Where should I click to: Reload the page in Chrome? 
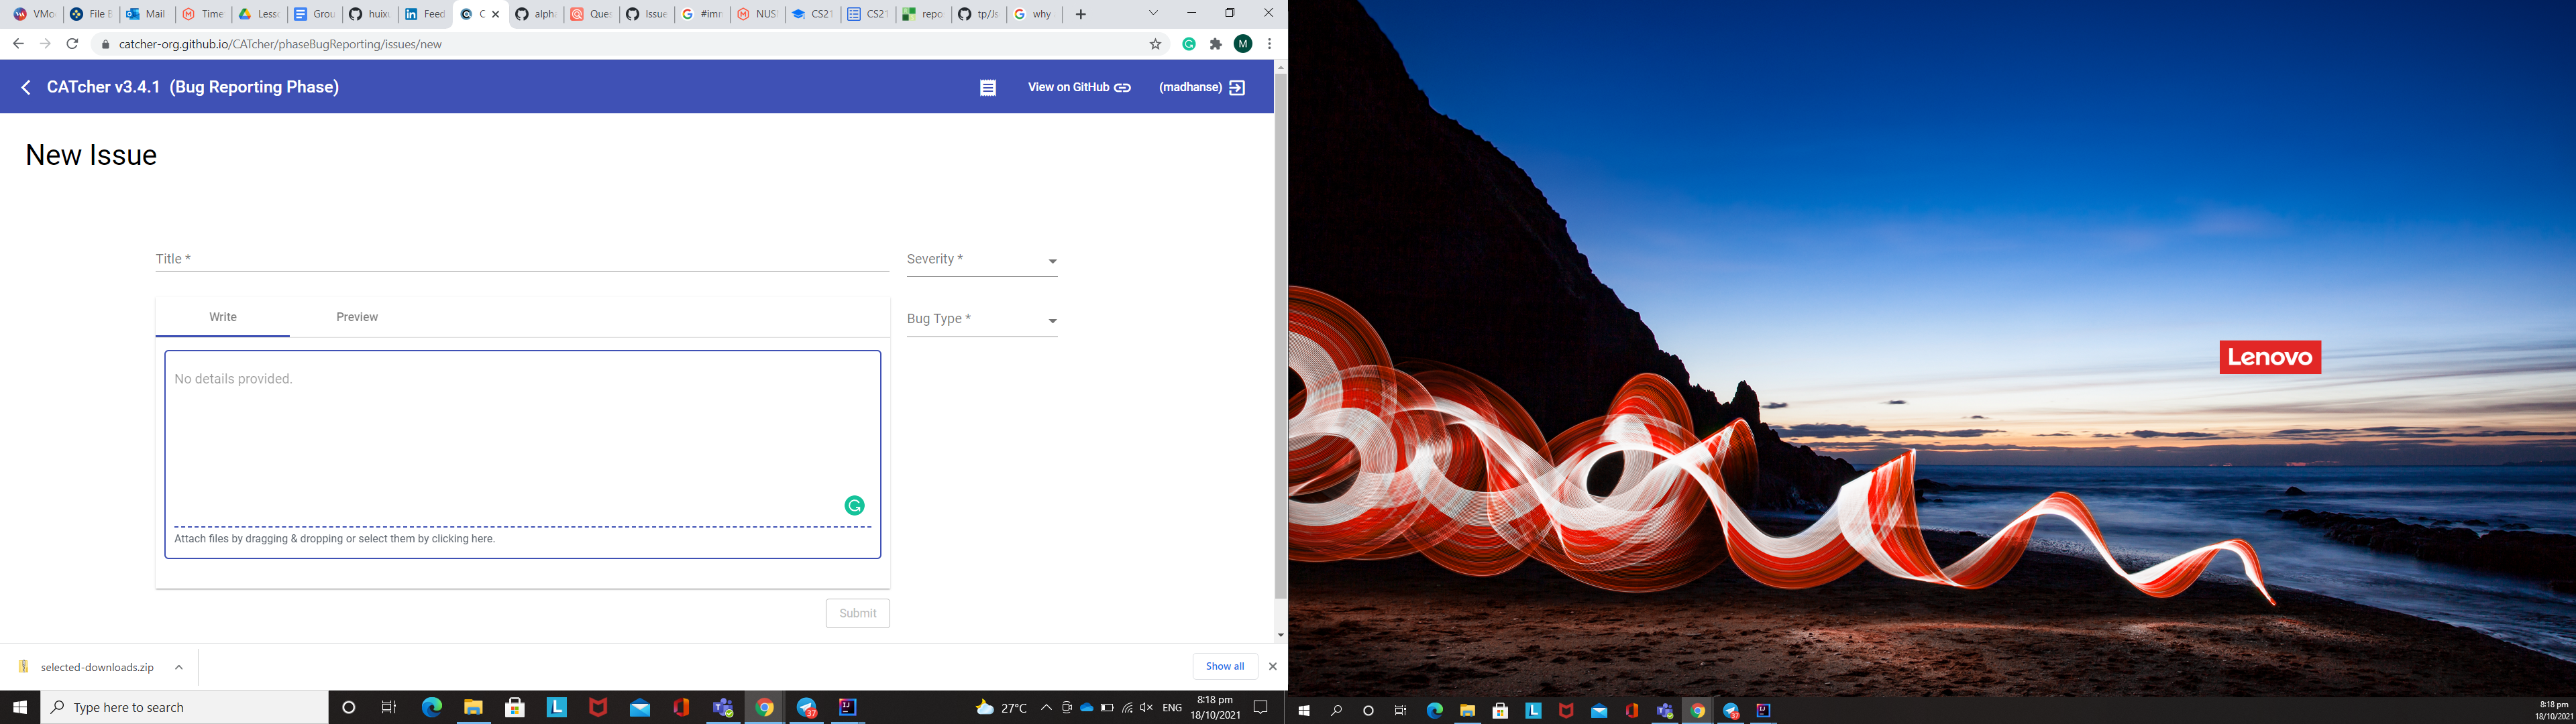coord(72,44)
